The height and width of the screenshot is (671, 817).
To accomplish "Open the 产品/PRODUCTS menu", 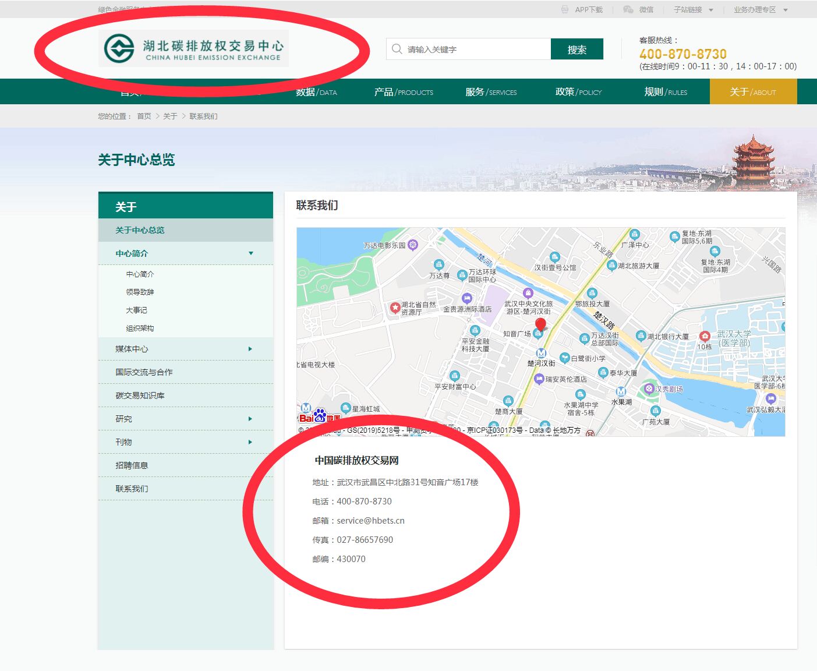I will coord(404,92).
